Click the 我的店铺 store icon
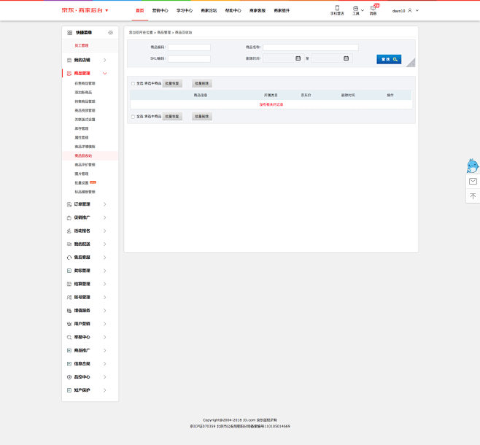 [x=69, y=61]
